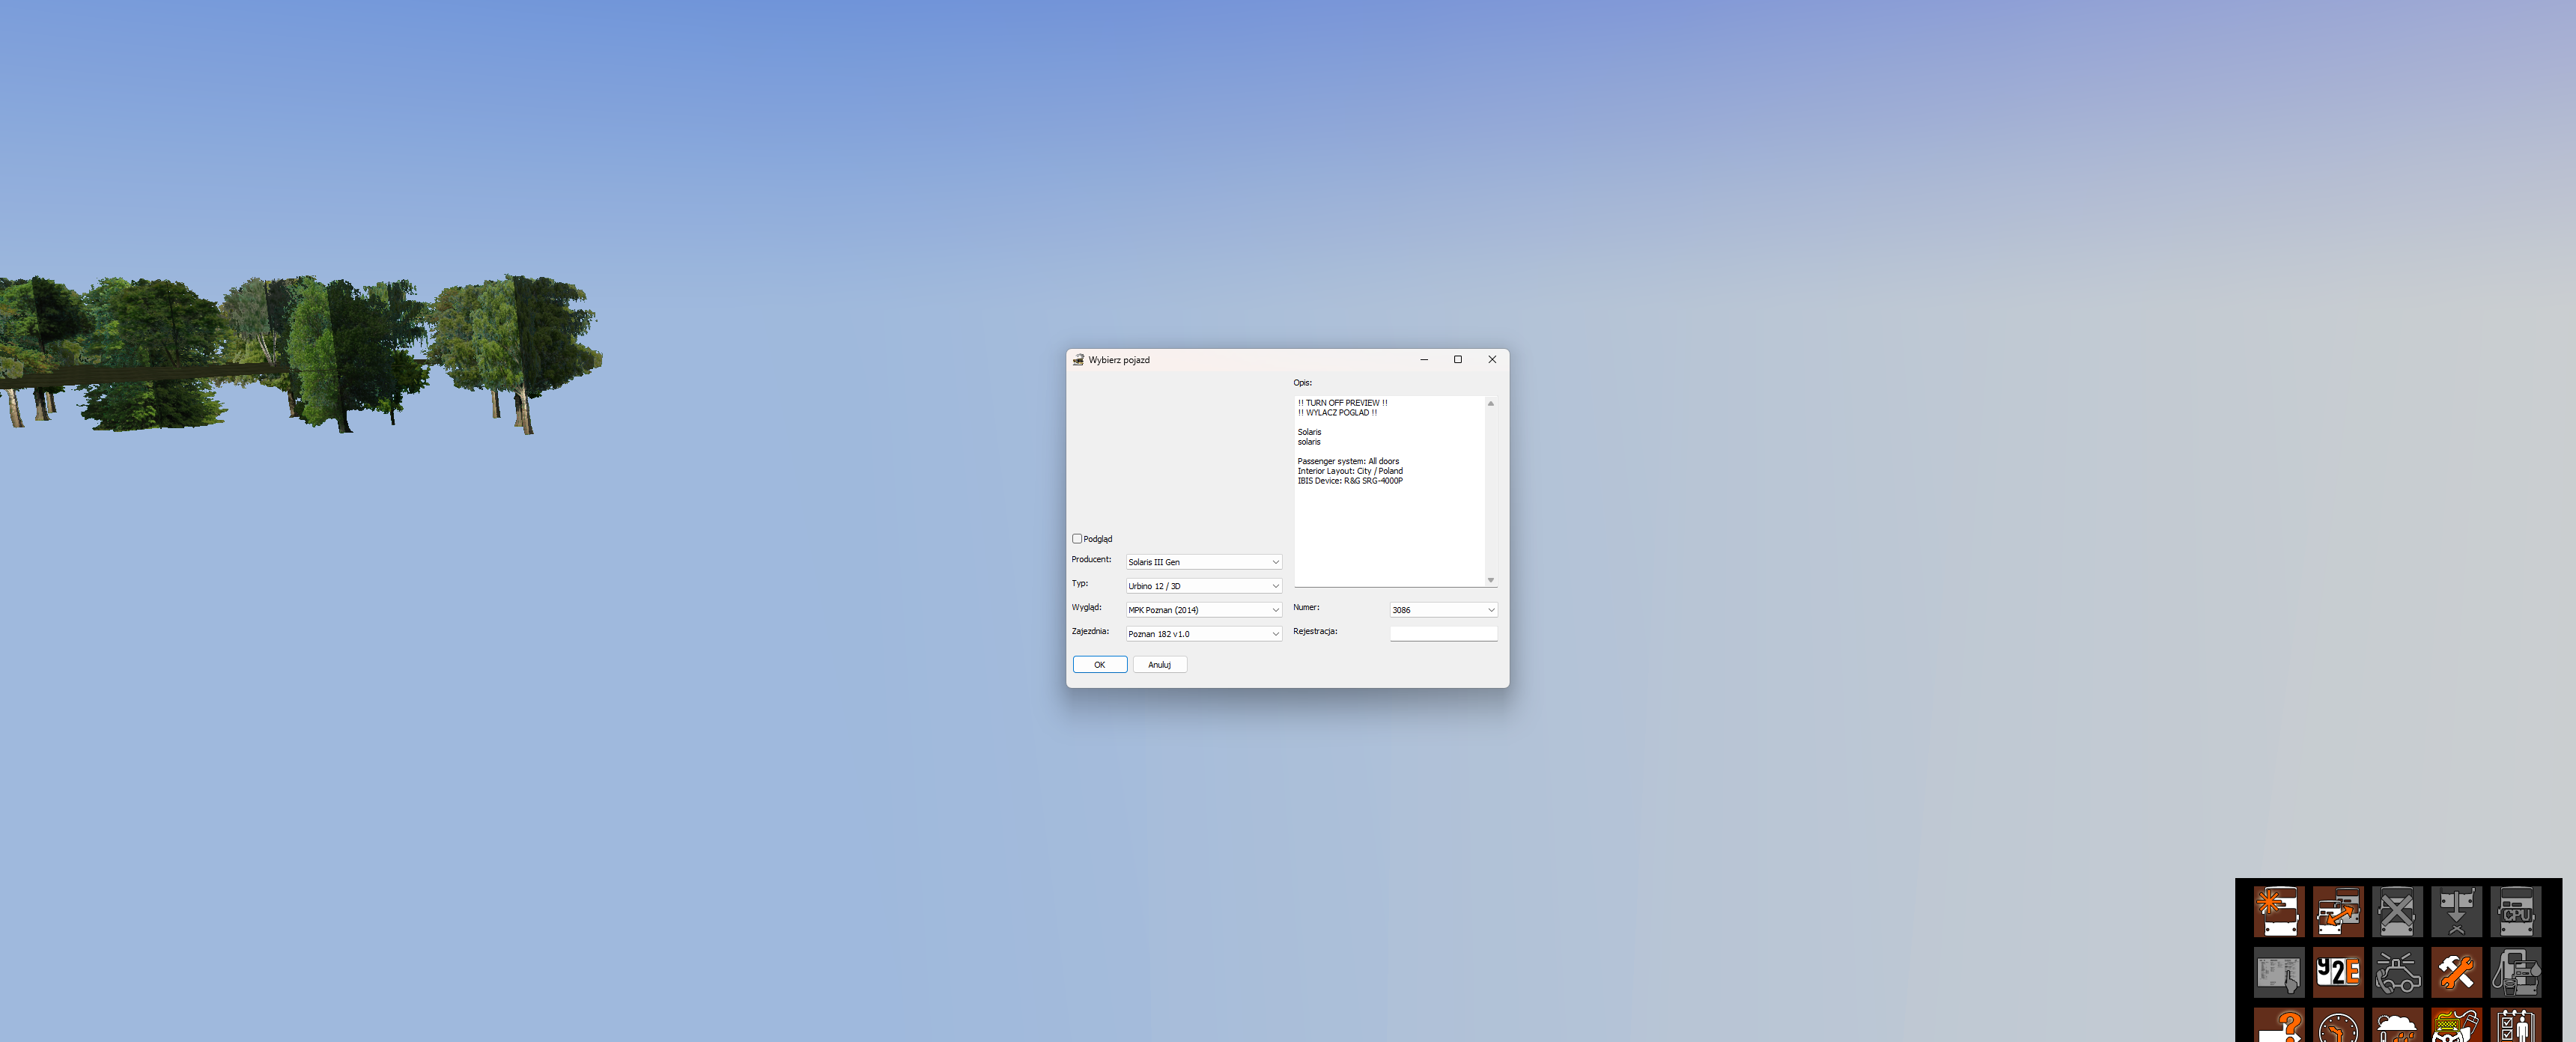The width and height of the screenshot is (2576, 1042).
Task: Click the CPU bus AI icon
Action: click(2515, 911)
